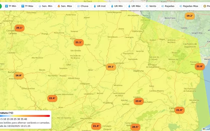Click the ice cube icon on Sen. Min
The image size is (210, 131).
point(40,6)
